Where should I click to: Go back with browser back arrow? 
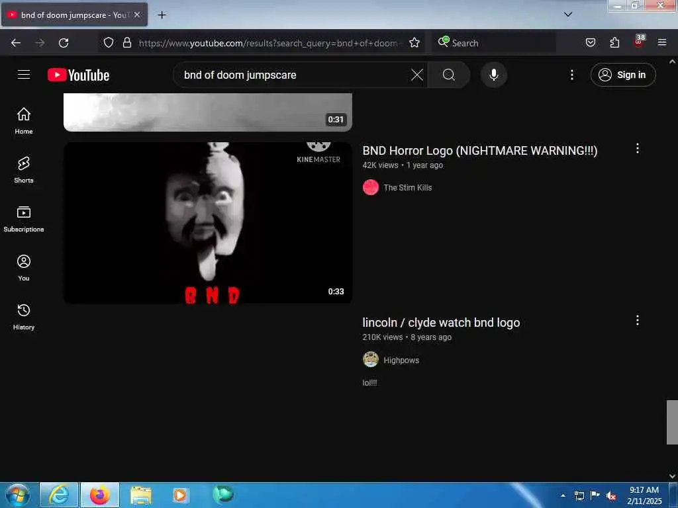tap(16, 43)
